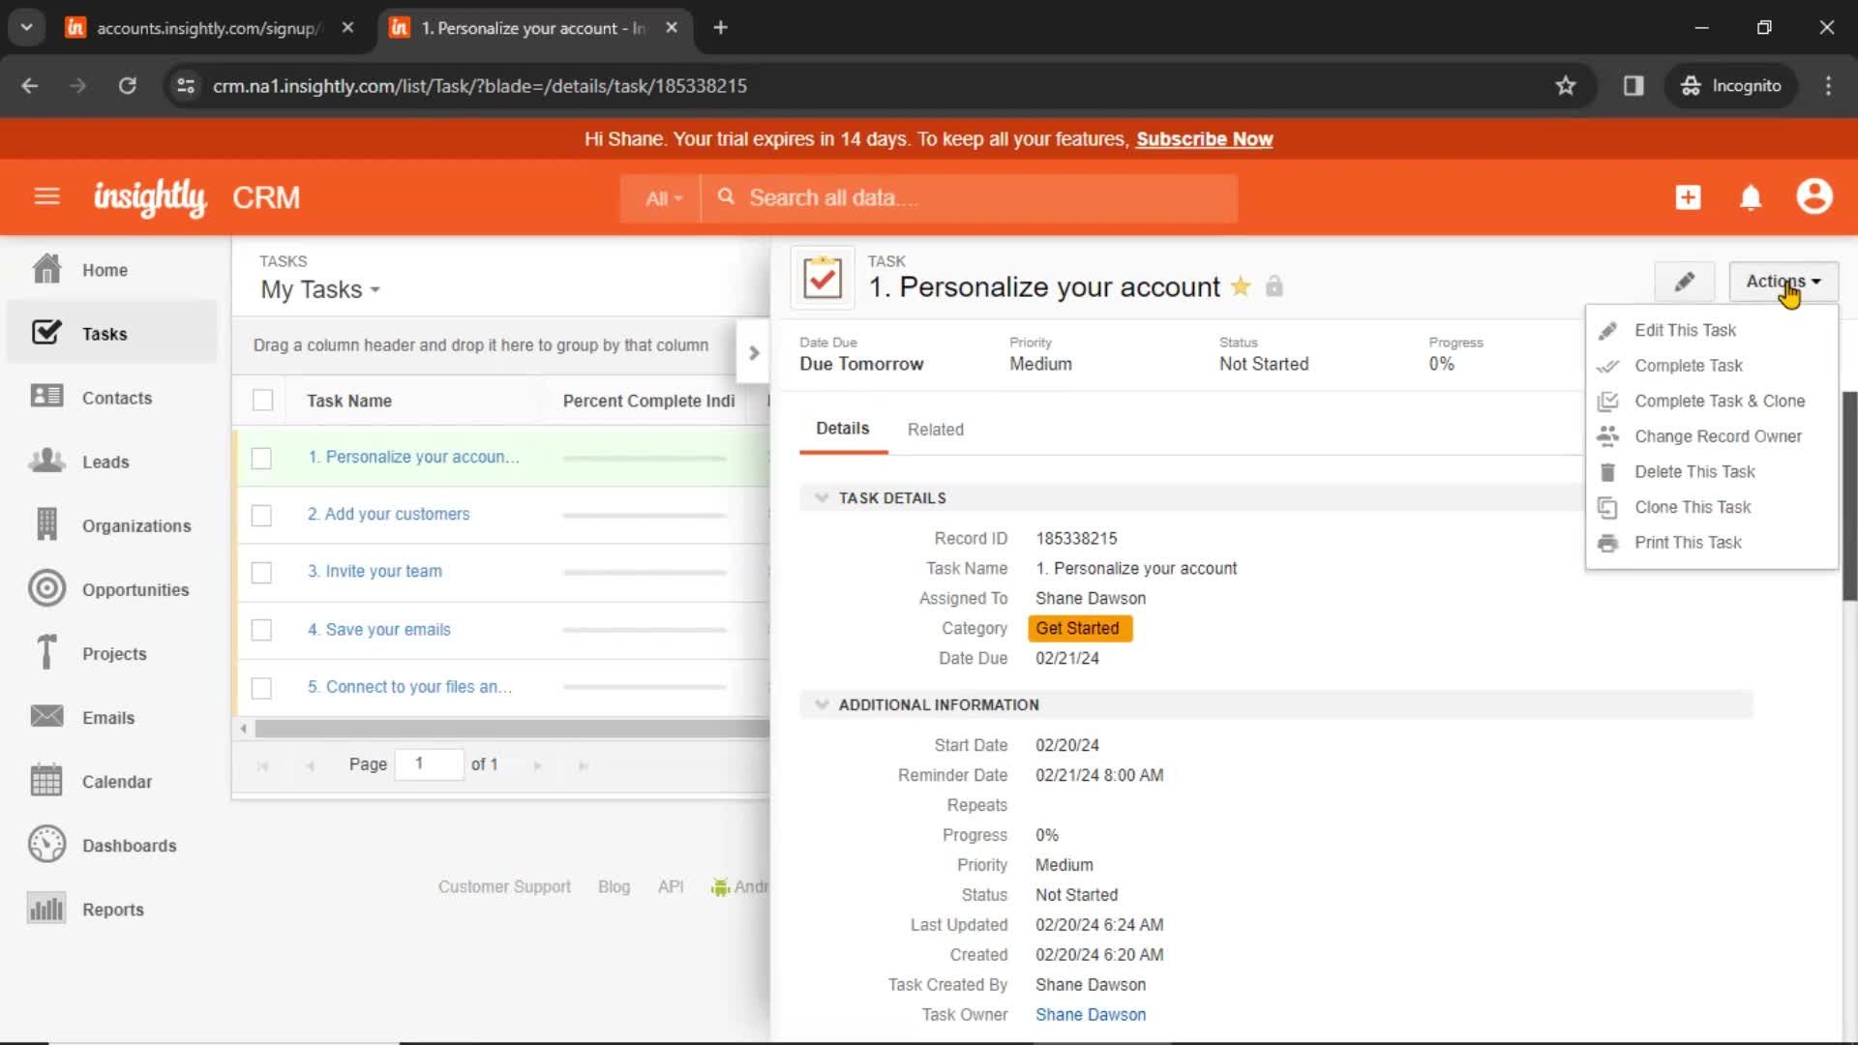This screenshot has width=1858, height=1045.
Task: Click the Insightly logo
Action: click(x=150, y=197)
